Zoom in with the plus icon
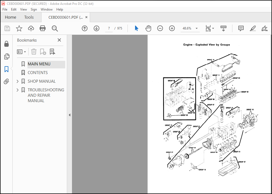 point(172,28)
